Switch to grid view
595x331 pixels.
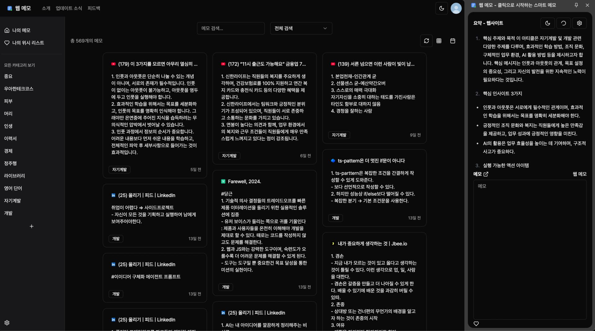(x=439, y=41)
